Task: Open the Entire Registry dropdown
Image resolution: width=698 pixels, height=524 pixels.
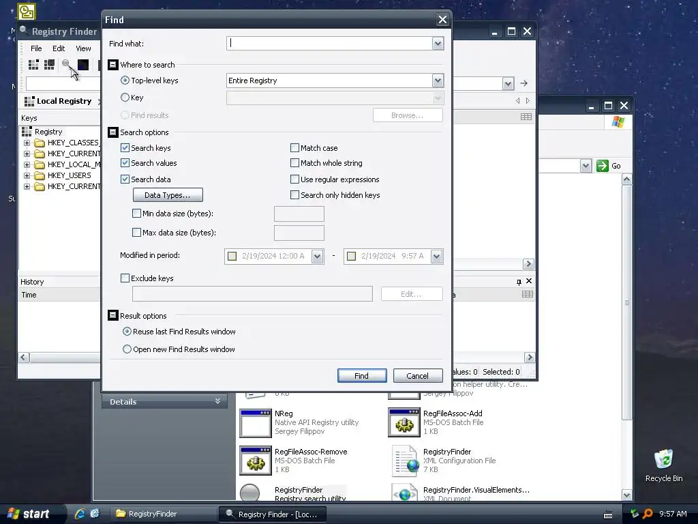Action: tap(438, 81)
